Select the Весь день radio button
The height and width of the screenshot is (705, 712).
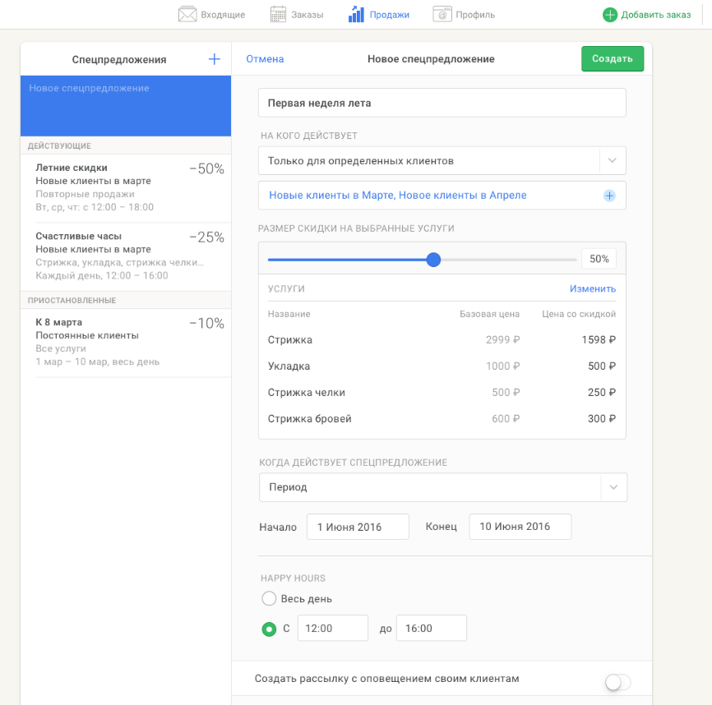(269, 598)
